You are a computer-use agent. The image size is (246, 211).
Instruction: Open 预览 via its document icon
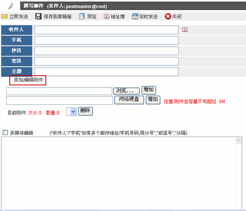(x=81, y=16)
